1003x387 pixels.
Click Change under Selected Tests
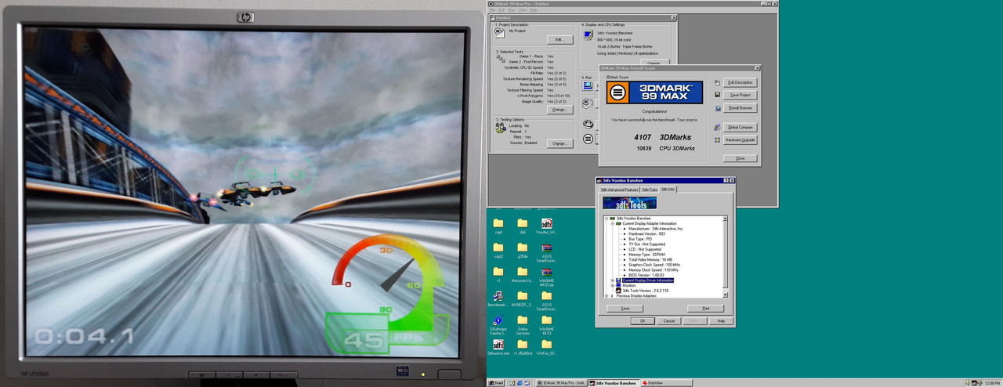tap(560, 110)
